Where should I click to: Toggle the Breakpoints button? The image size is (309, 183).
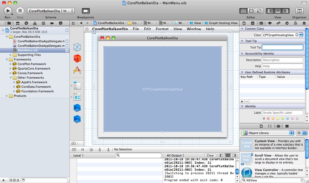pos(86,11)
